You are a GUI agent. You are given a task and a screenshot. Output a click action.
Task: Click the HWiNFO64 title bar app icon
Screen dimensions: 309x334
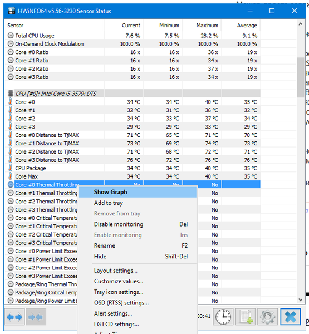[x=12, y=11]
